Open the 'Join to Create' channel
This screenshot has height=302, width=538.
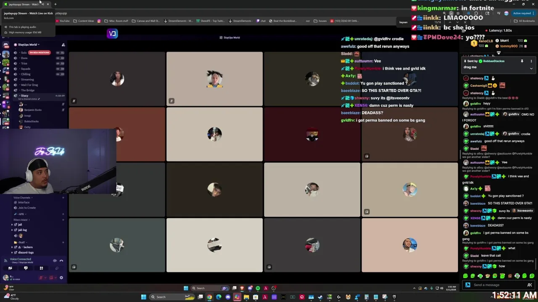coord(26,208)
